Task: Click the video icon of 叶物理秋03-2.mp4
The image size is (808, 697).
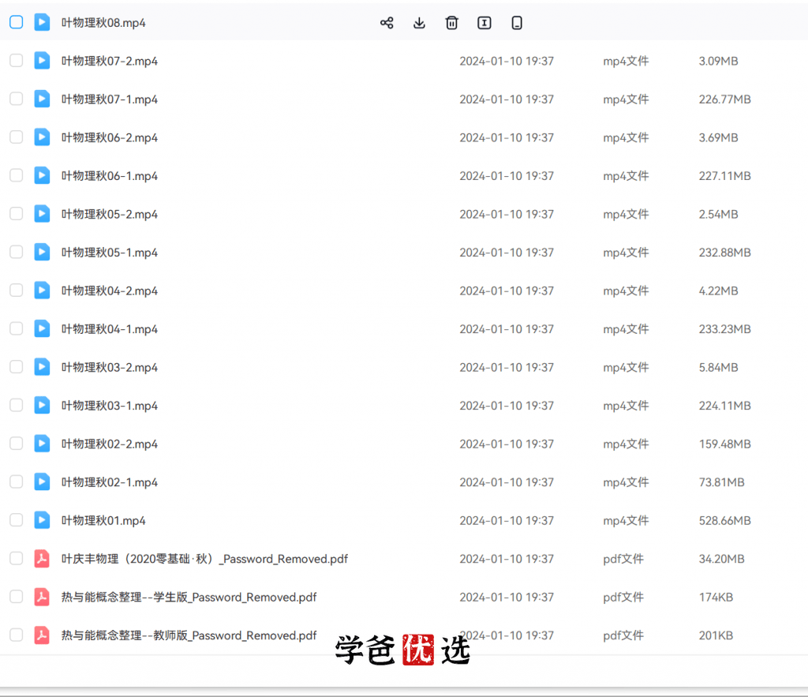Action: (42, 366)
